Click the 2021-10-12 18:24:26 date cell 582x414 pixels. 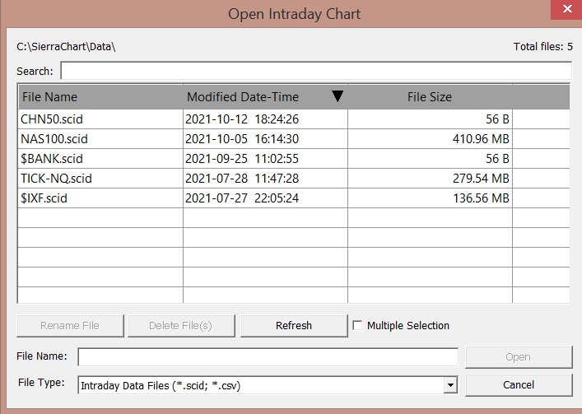point(241,119)
